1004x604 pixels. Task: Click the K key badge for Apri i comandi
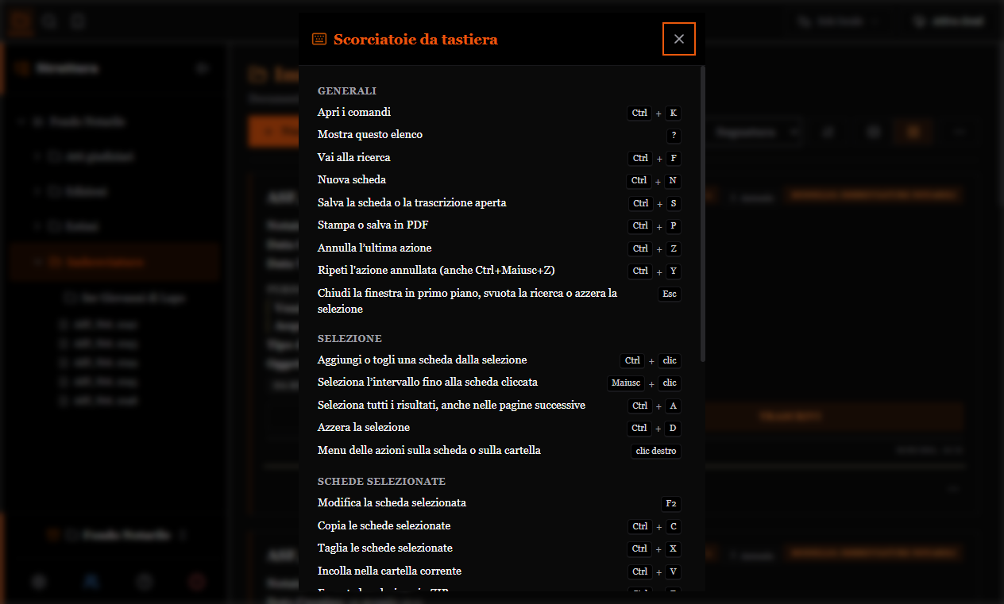tap(674, 113)
